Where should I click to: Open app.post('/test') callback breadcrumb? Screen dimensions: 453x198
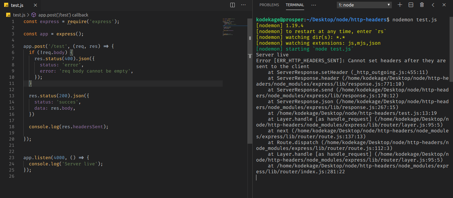pos(63,15)
